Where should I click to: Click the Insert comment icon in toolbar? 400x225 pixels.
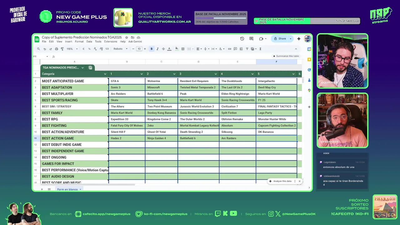tap(235, 49)
